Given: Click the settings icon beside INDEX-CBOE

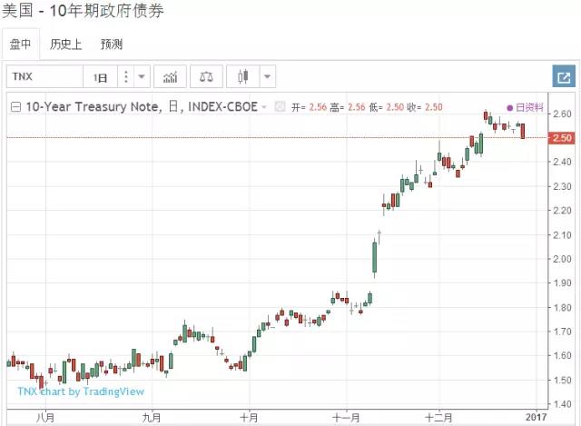Looking at the screenshot, I should click(x=280, y=107).
